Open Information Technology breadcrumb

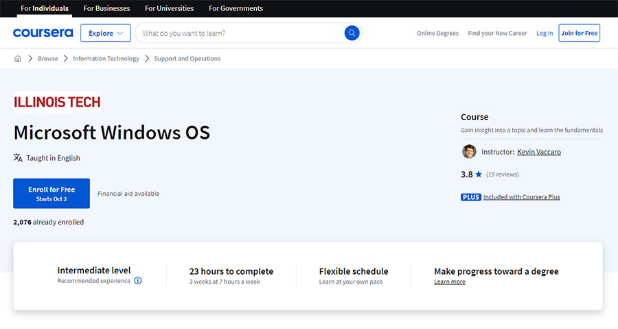click(106, 58)
